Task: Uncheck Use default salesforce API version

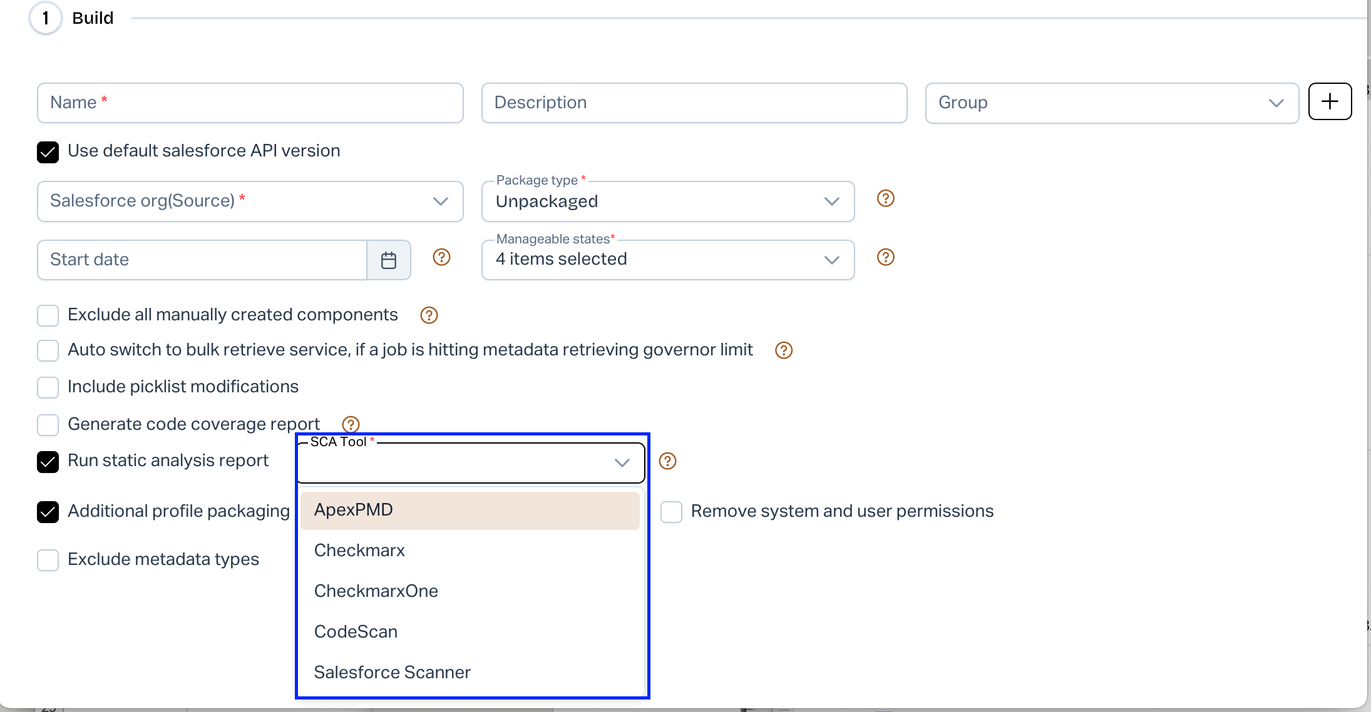Action: 48,152
